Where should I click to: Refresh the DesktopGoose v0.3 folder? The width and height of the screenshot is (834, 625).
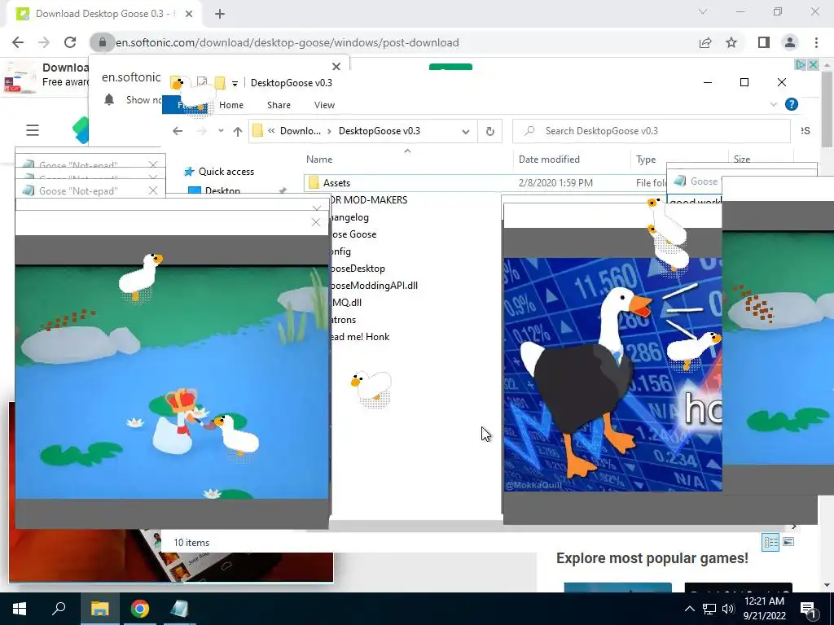pos(489,131)
